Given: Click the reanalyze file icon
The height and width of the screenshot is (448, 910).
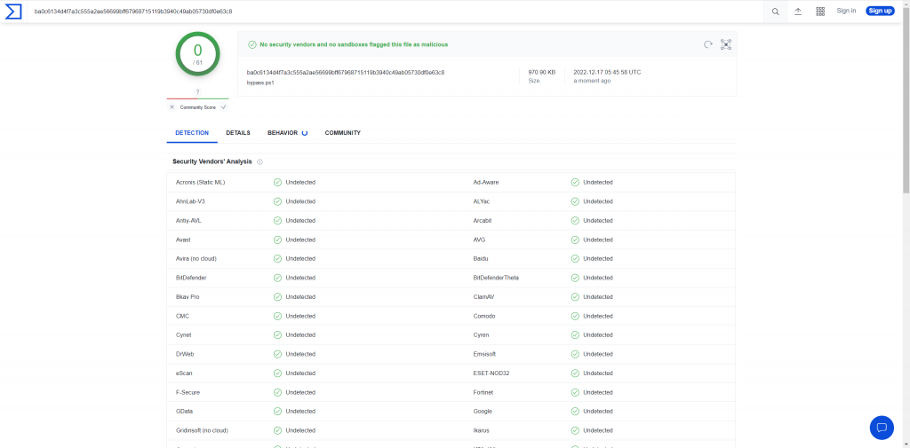Looking at the screenshot, I should tap(708, 44).
